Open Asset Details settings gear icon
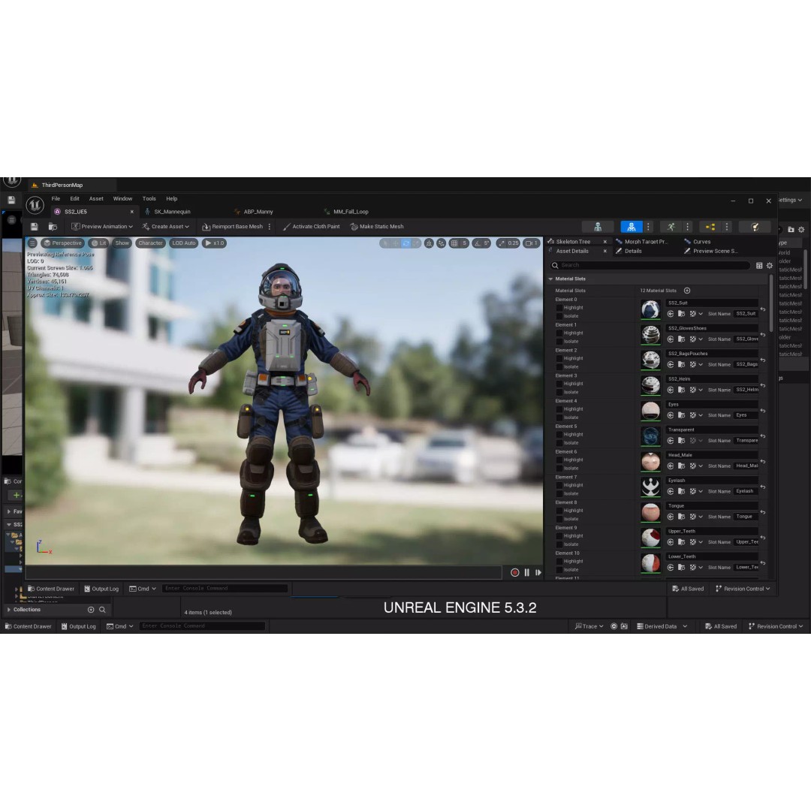 (770, 265)
